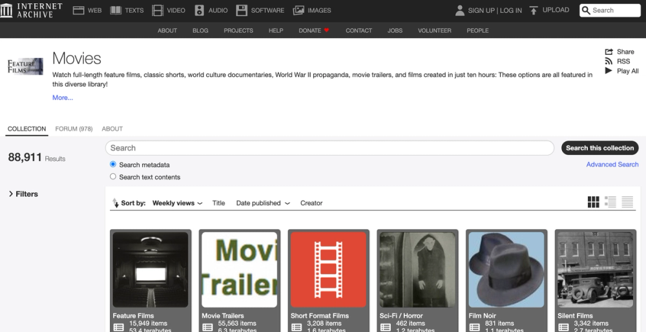Image resolution: width=646 pixels, height=332 pixels.
Task: Click collection icon on Feature Films card
Action: pyautogui.click(x=119, y=327)
